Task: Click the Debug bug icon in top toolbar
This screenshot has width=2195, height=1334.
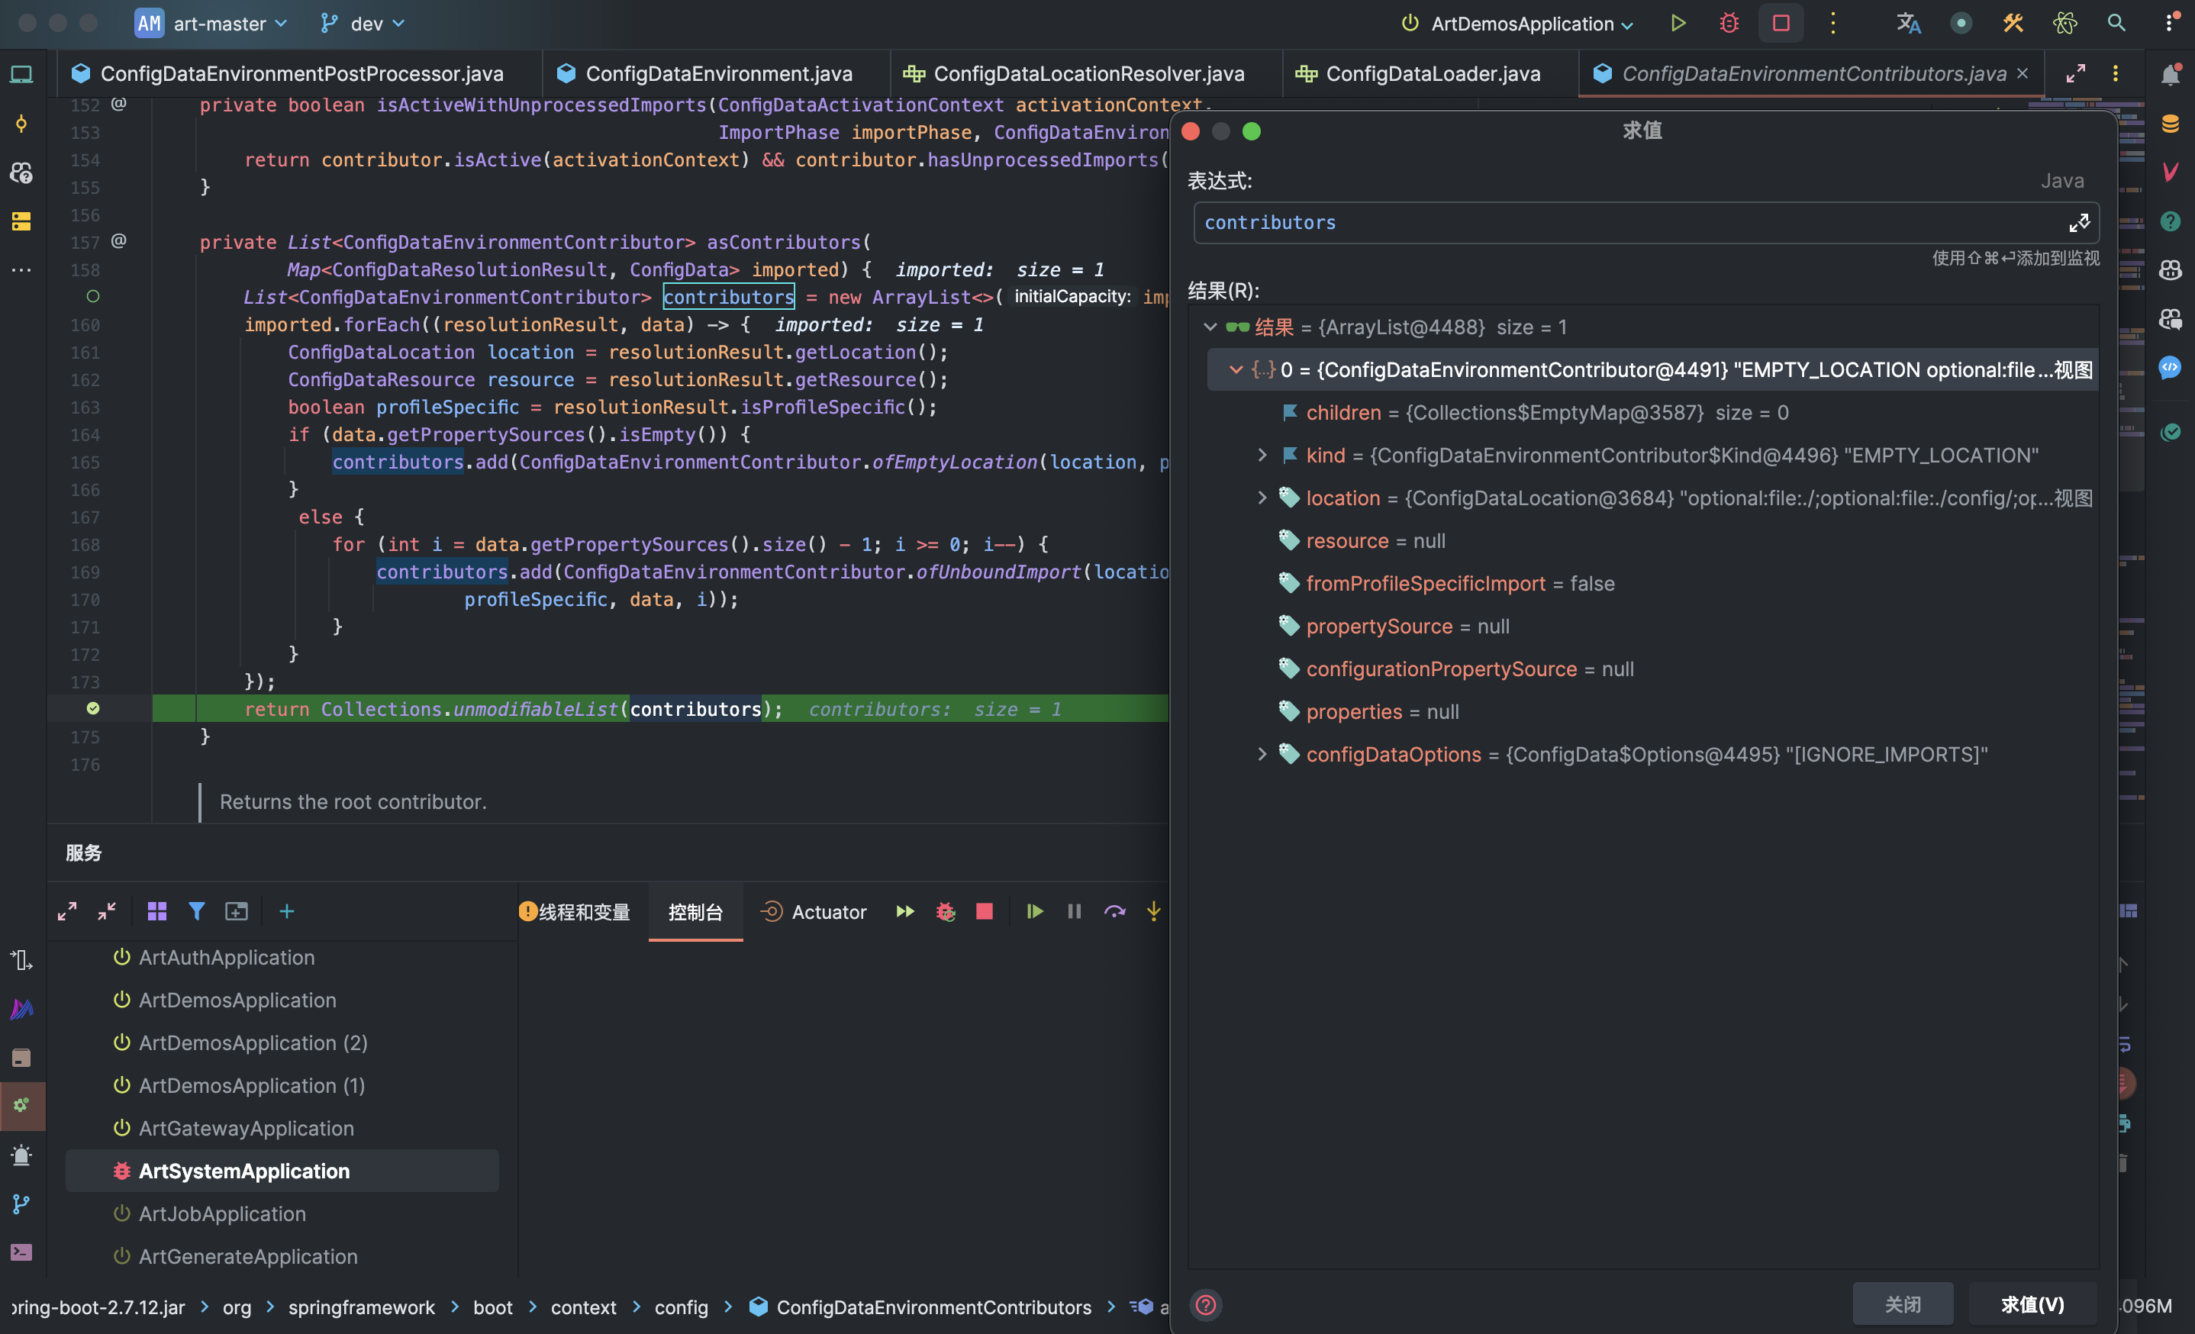Action: [x=1728, y=23]
